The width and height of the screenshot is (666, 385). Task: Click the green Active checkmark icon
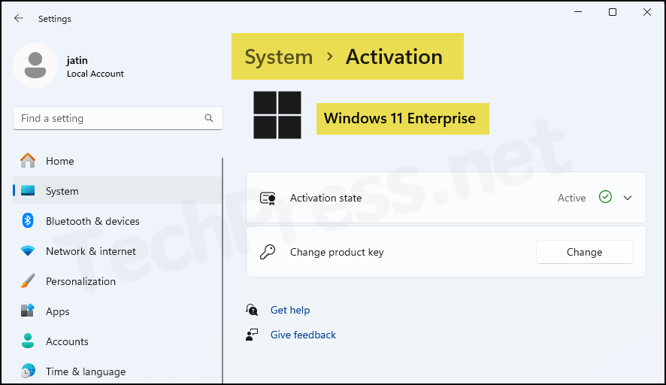pyautogui.click(x=605, y=197)
